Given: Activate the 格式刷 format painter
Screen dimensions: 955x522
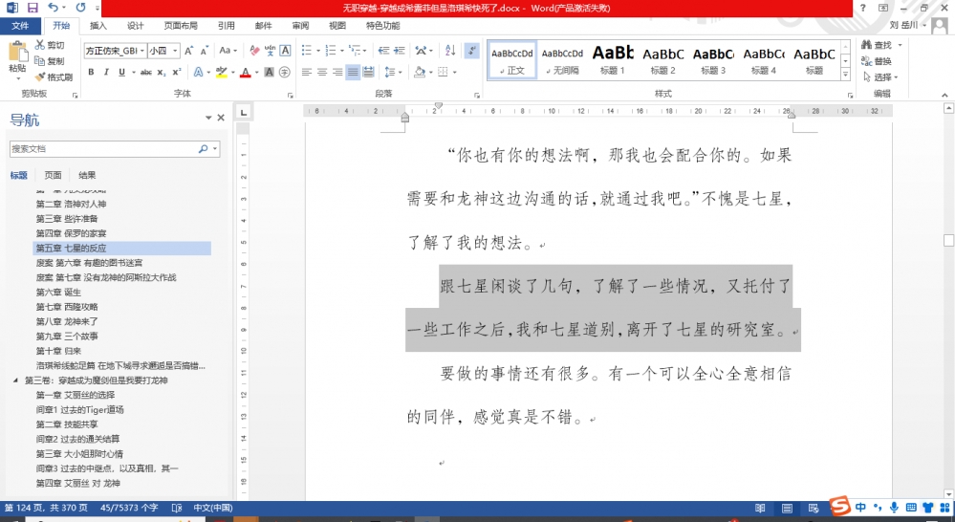Looking at the screenshot, I should click(x=54, y=76).
